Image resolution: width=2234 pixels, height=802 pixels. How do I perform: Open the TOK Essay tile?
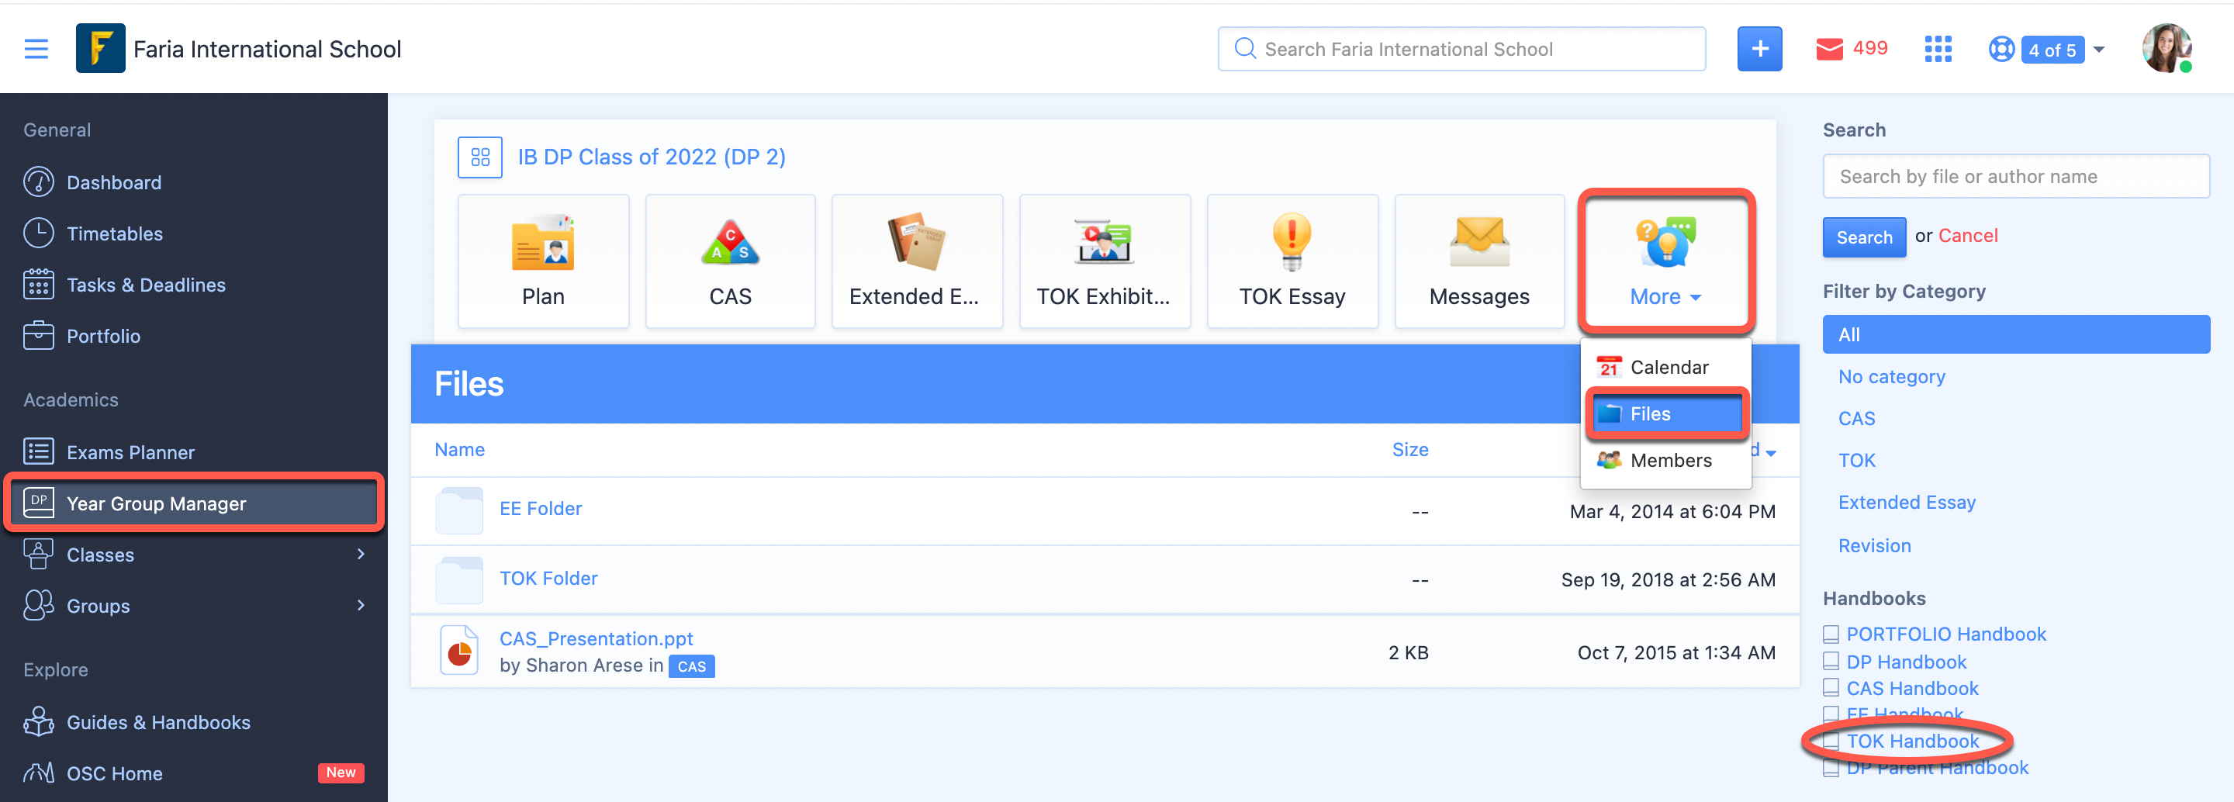click(1292, 261)
